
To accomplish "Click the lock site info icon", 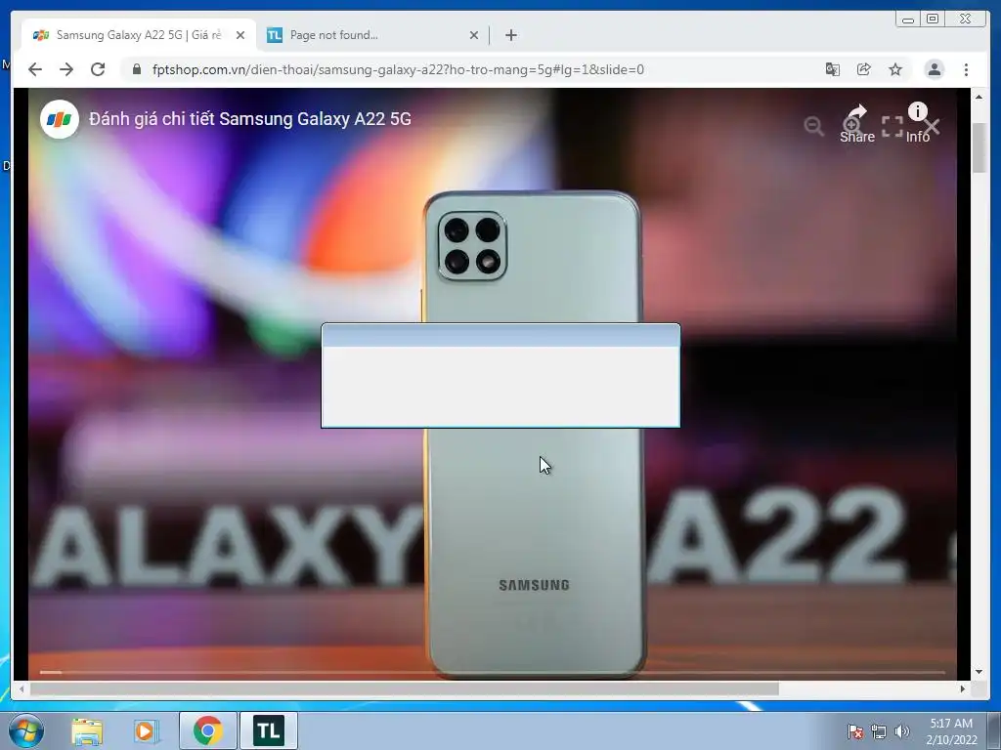I will tap(137, 69).
